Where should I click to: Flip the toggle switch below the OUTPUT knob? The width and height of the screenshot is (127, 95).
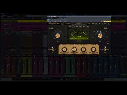105,49
